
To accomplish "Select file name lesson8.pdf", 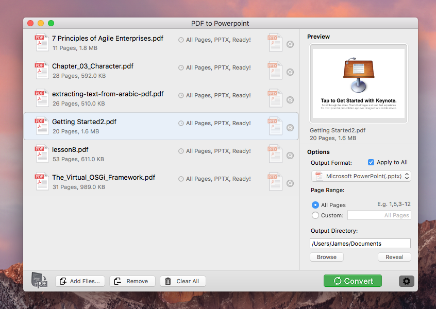I will point(70,149).
